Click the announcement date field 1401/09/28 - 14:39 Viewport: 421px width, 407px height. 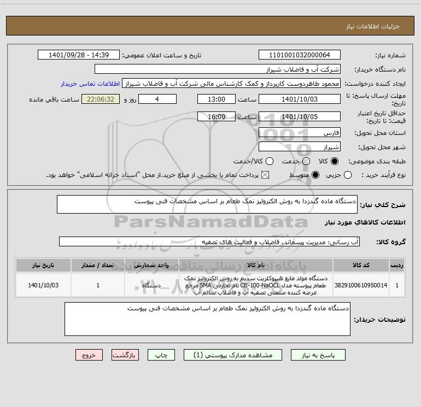pos(79,55)
